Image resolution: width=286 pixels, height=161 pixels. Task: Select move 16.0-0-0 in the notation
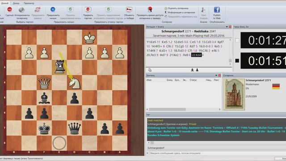click(205, 46)
